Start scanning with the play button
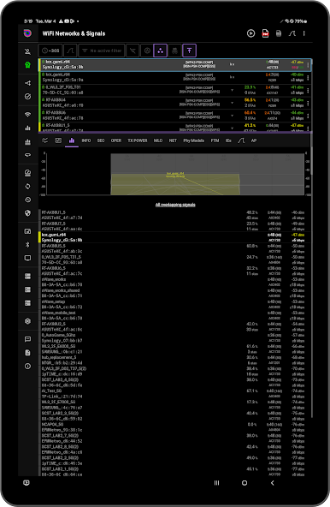330x507 pixels. pos(250,33)
